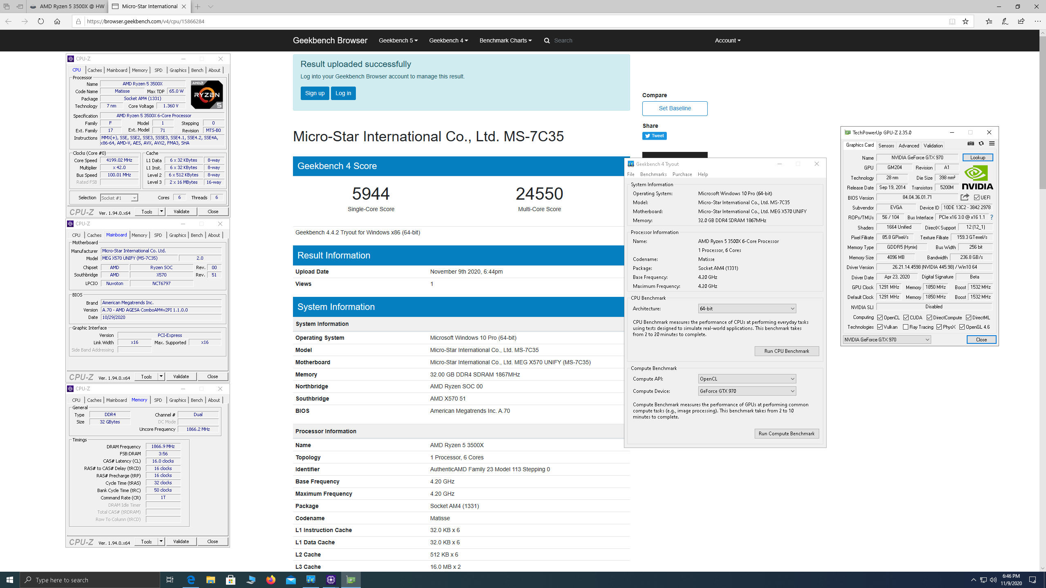
Task: Toggle the OpenCL checkbox in GPU-Z
Action: [880, 317]
